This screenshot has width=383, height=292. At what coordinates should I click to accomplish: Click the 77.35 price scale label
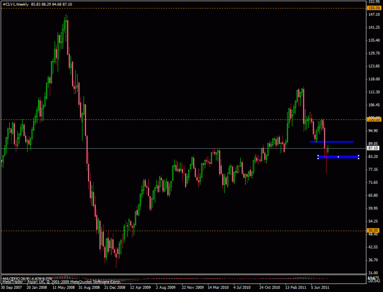[373, 170]
